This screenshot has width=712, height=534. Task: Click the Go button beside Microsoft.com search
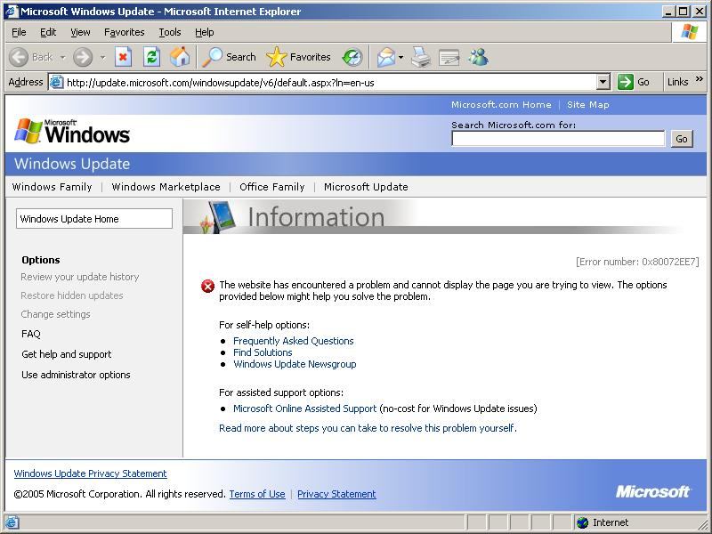682,139
